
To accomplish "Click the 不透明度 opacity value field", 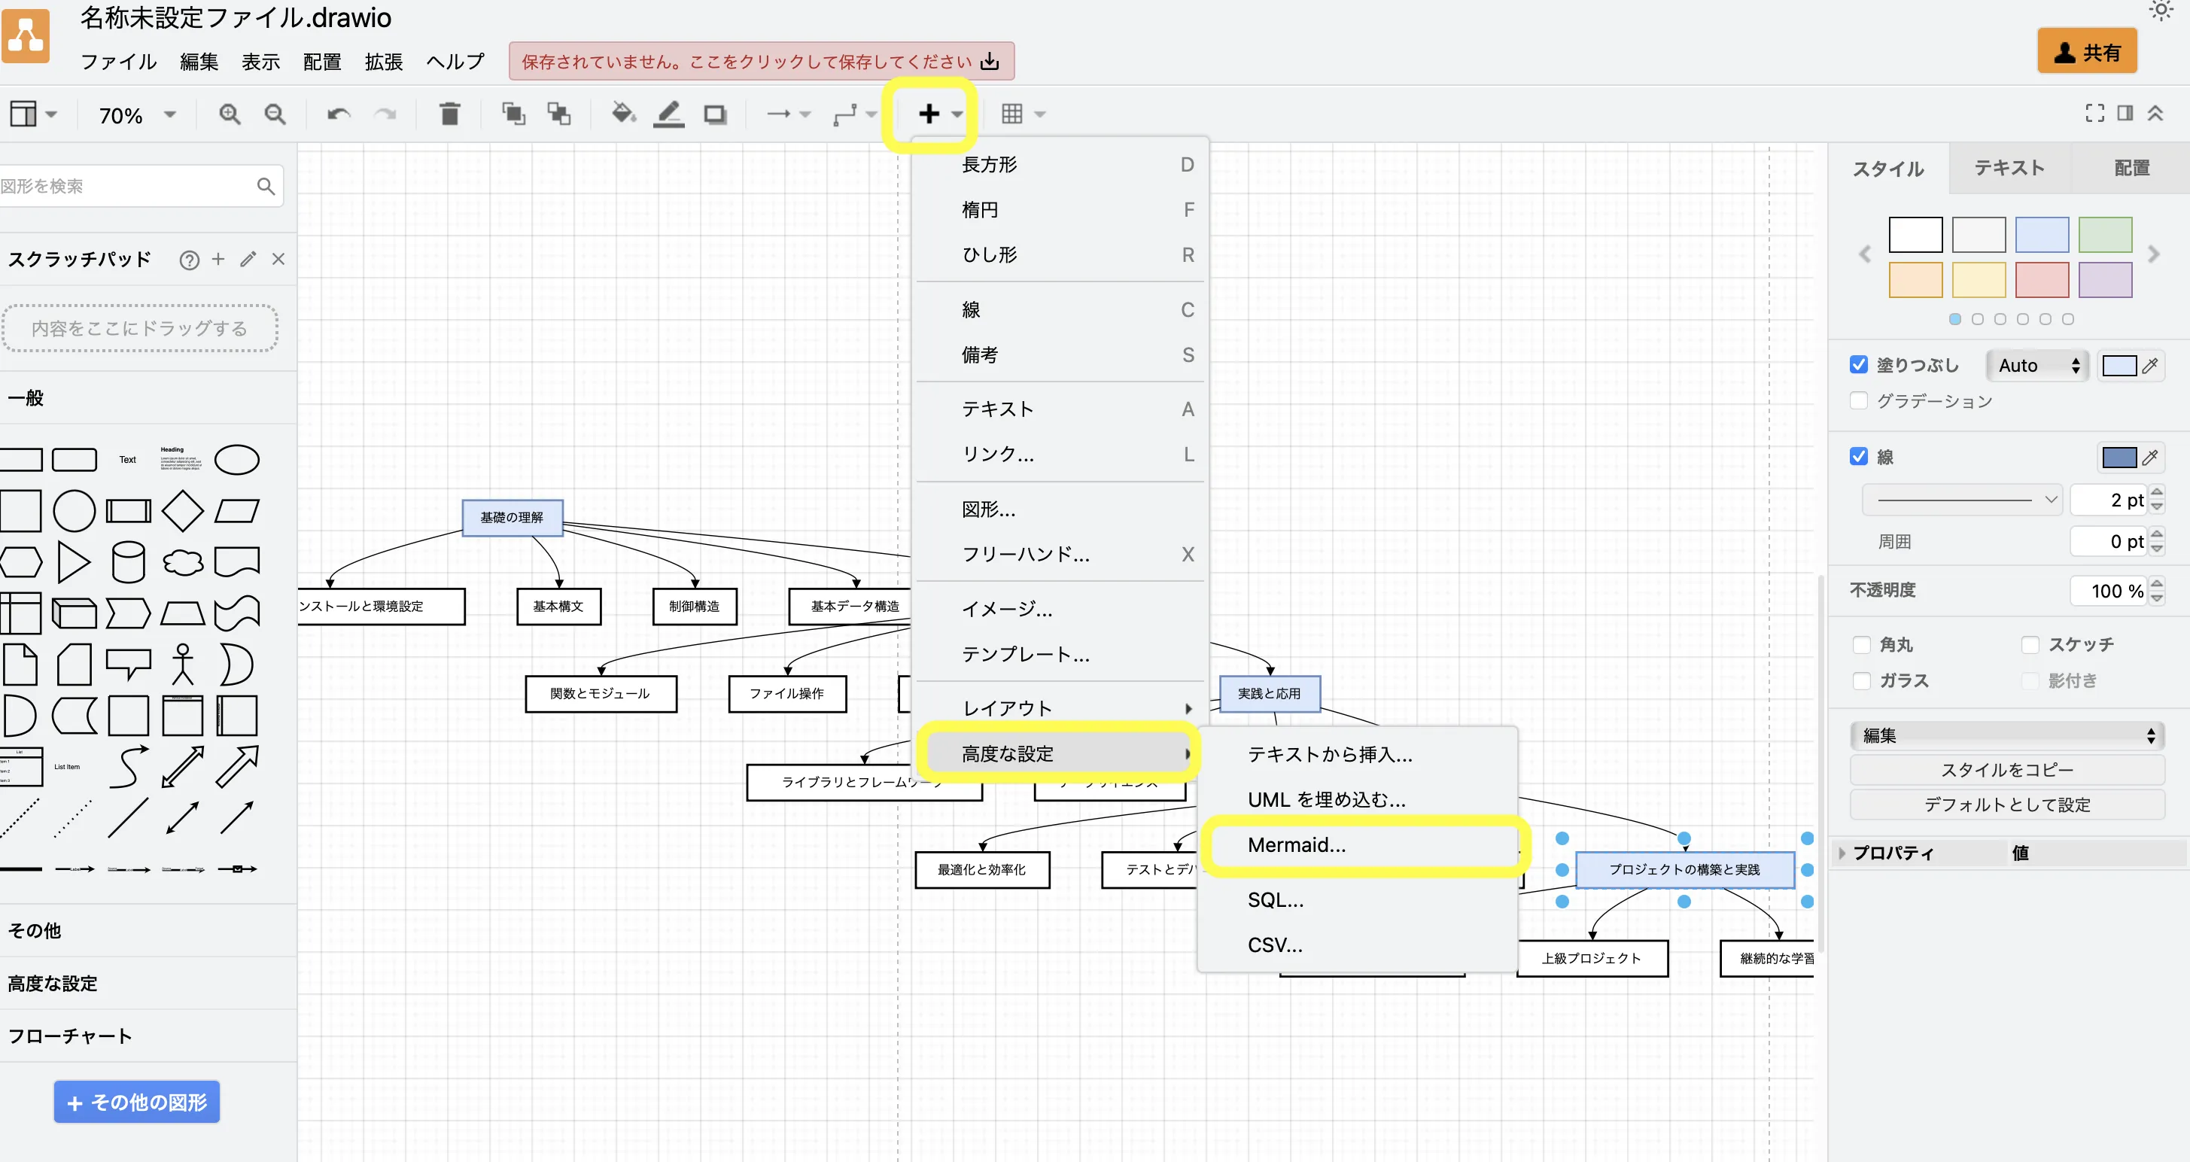I will pyautogui.click(x=2107, y=591).
